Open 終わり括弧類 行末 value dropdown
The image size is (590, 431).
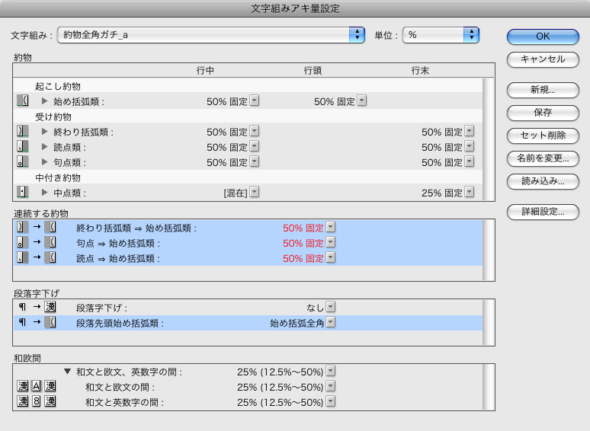470,131
